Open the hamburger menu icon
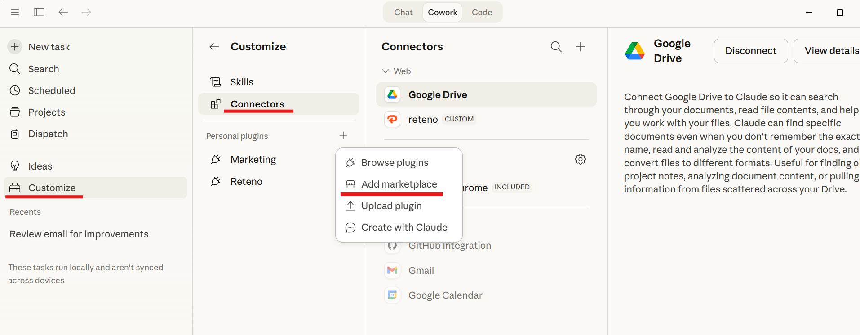The image size is (860, 335). pyautogui.click(x=15, y=12)
